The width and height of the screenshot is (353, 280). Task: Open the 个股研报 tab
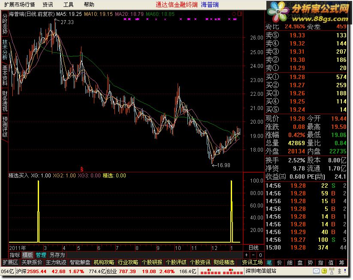point(152,262)
